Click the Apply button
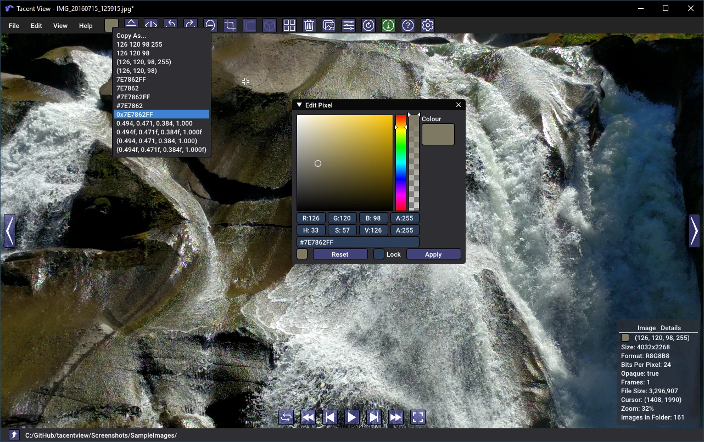 (x=433, y=254)
